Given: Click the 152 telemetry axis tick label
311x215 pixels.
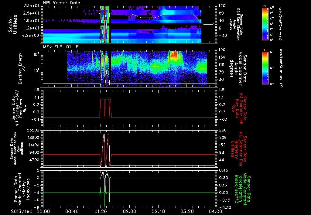Looking at the screenshot, I should point(222,145).
